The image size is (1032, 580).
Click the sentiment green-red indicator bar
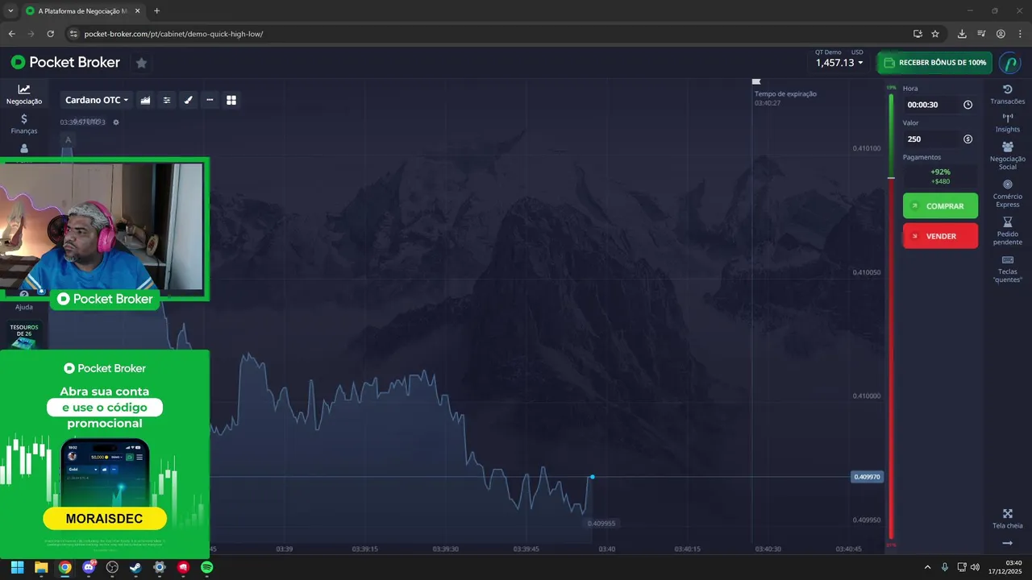[891, 317]
